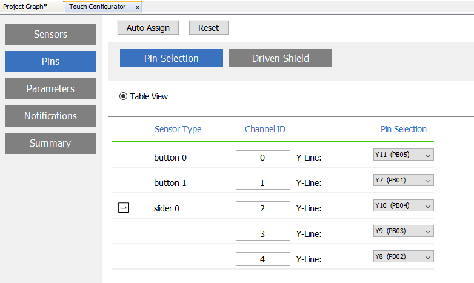474x283 pixels.
Task: Open the Parameters section
Action: pyautogui.click(x=50, y=88)
